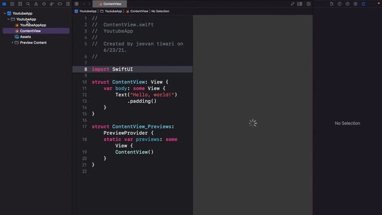The height and width of the screenshot is (215, 382).
Task: Open the Debug navigator
Action: (x=52, y=4)
